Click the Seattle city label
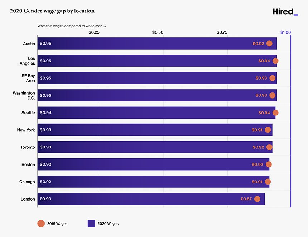The image size is (308, 237). [x=28, y=113]
